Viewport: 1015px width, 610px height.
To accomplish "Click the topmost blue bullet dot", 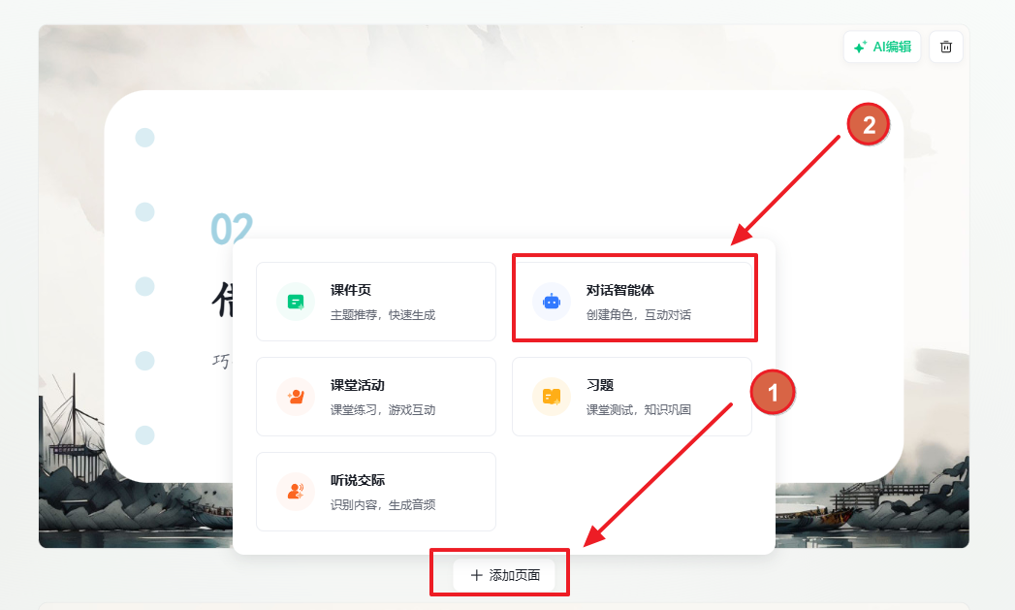I will (x=143, y=137).
